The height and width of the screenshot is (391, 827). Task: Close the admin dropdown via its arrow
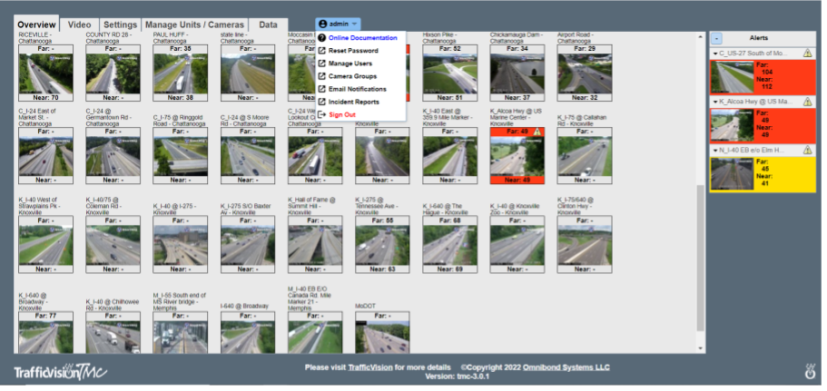pos(354,24)
